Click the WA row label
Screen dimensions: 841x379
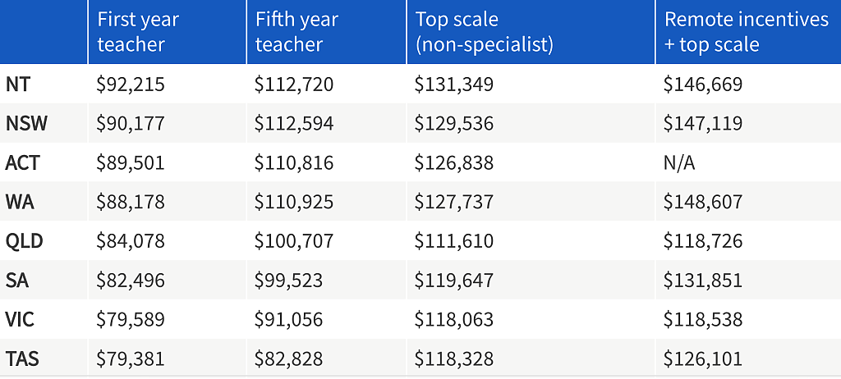(20, 202)
